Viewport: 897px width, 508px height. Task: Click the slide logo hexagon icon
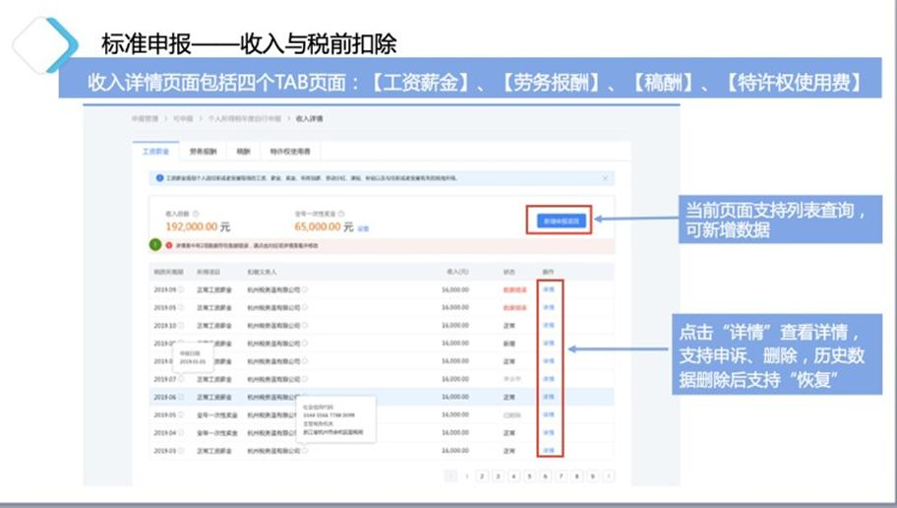[x=44, y=44]
